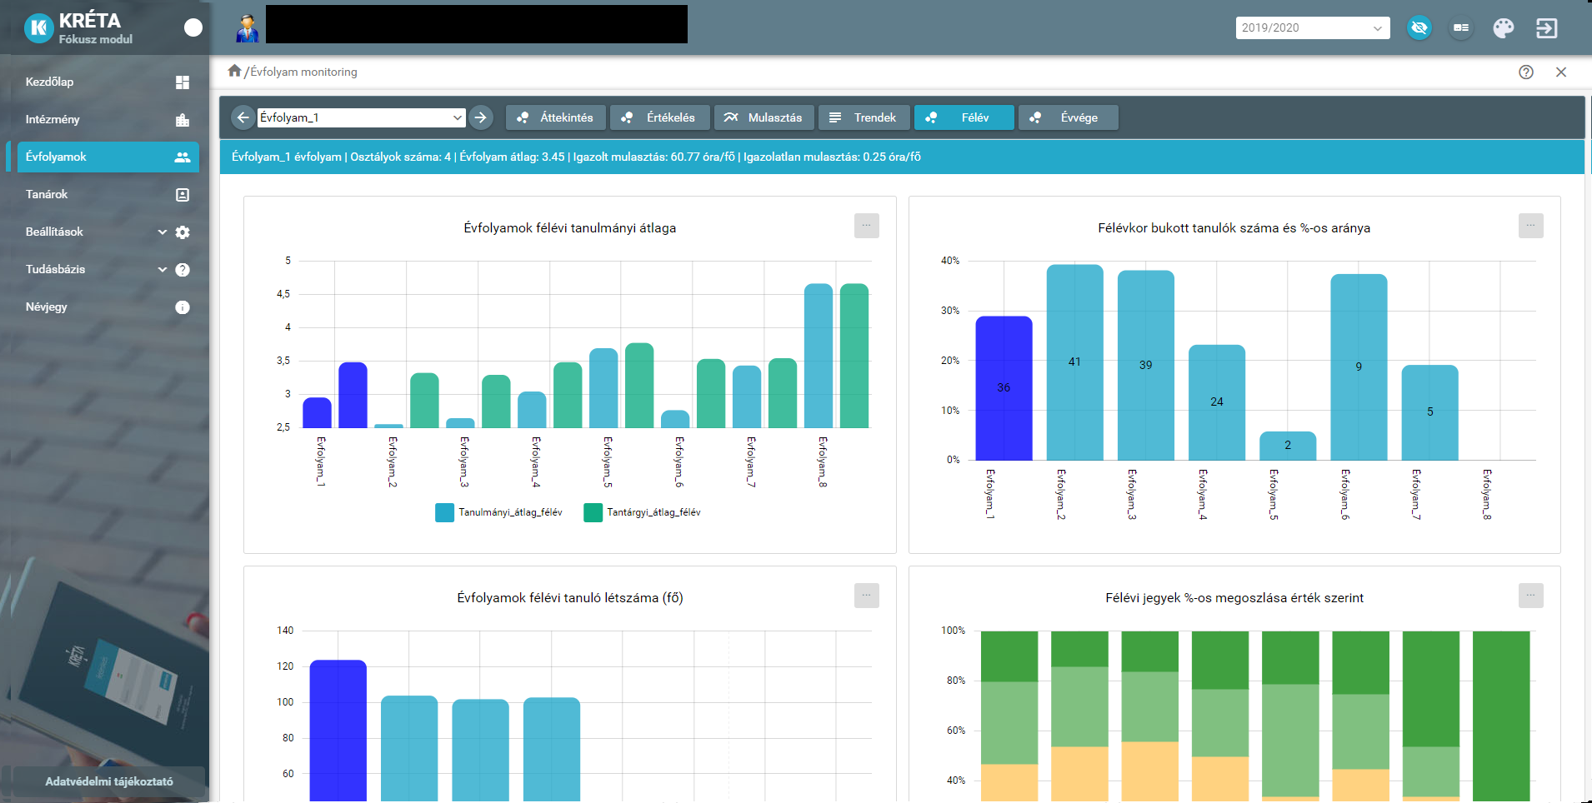The image size is (1592, 803).
Task: Open the help question mark icon
Action: pos(1526,72)
